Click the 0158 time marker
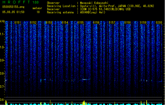Screen dimensions: 165x105 [127, 23]
